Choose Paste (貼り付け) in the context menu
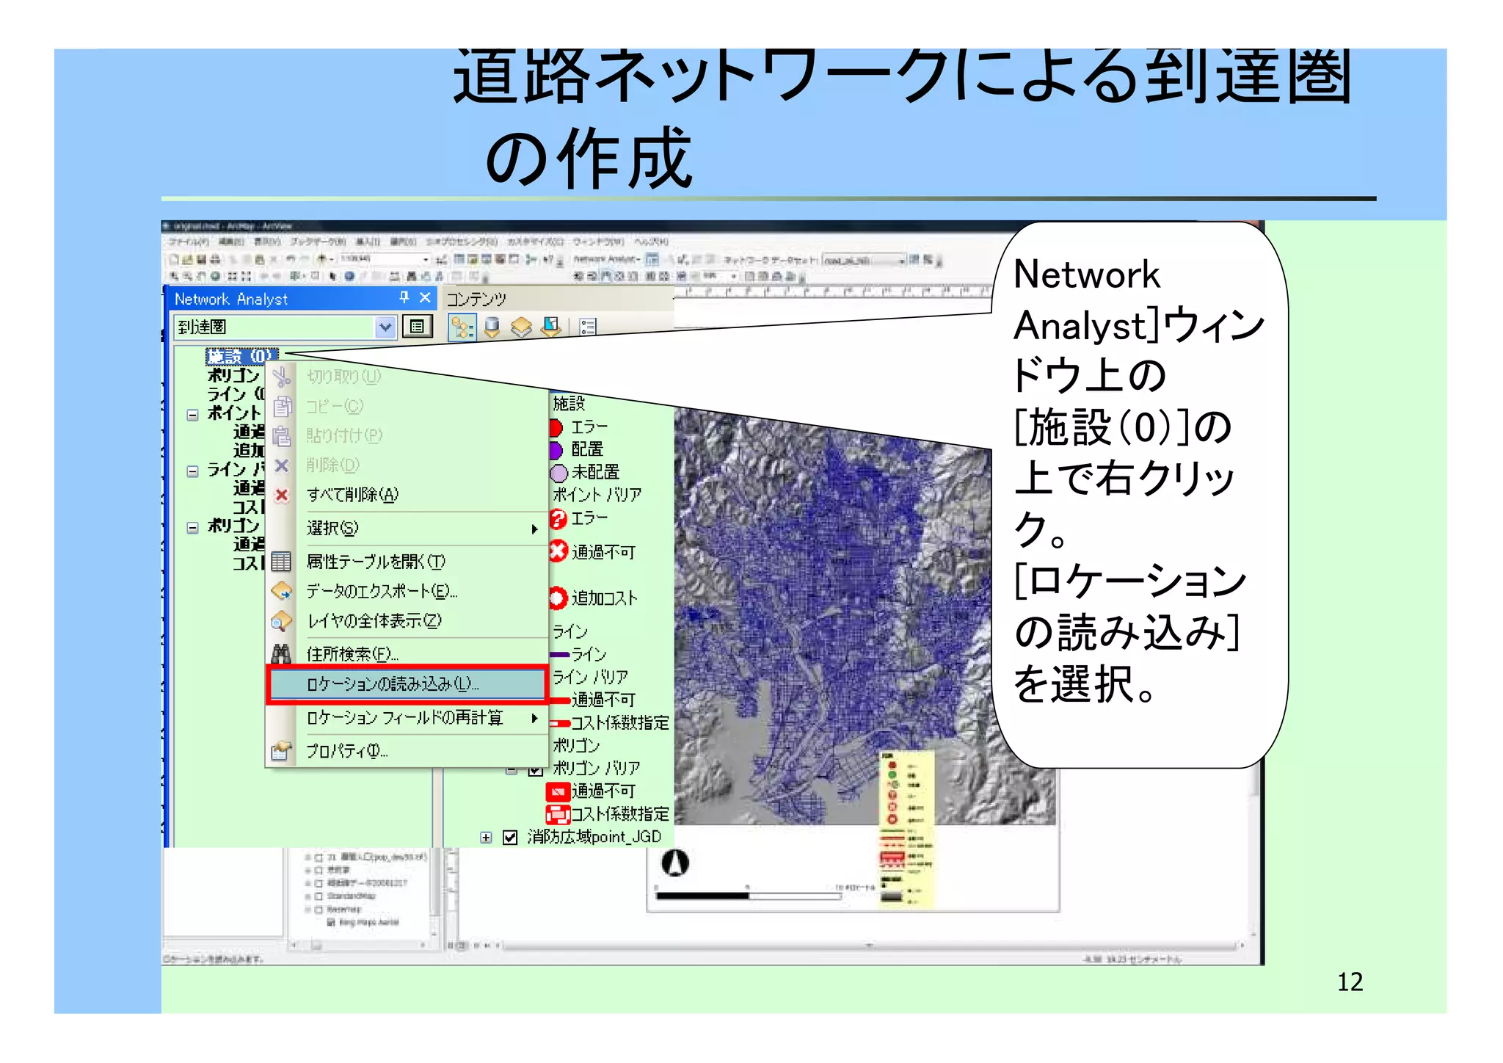The image size is (1503, 1063). click(x=407, y=435)
